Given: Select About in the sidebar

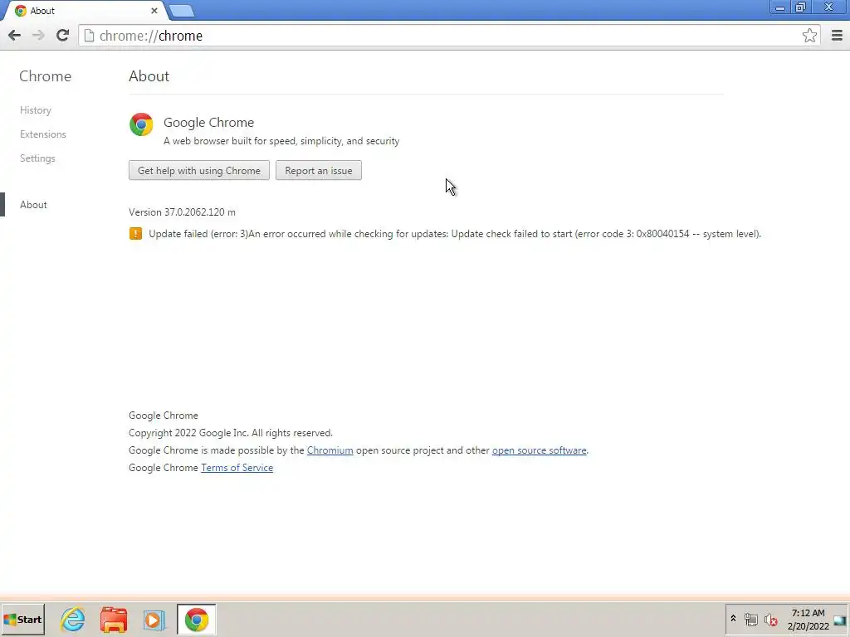Looking at the screenshot, I should click(x=33, y=205).
